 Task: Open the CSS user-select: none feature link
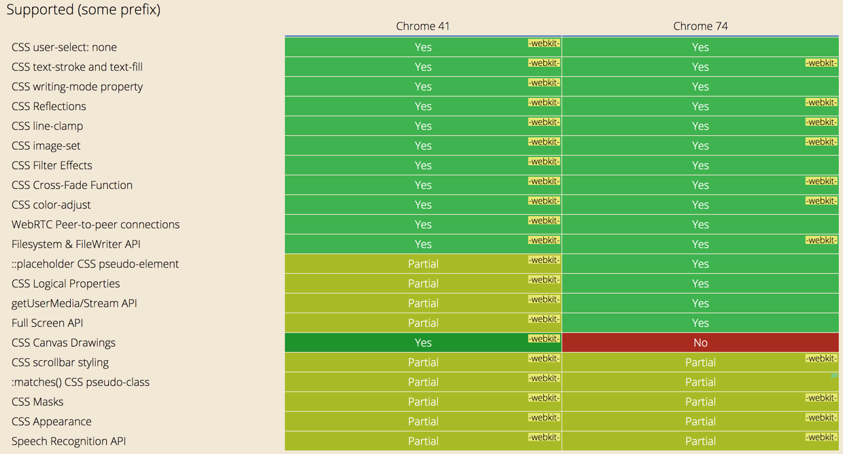64,48
